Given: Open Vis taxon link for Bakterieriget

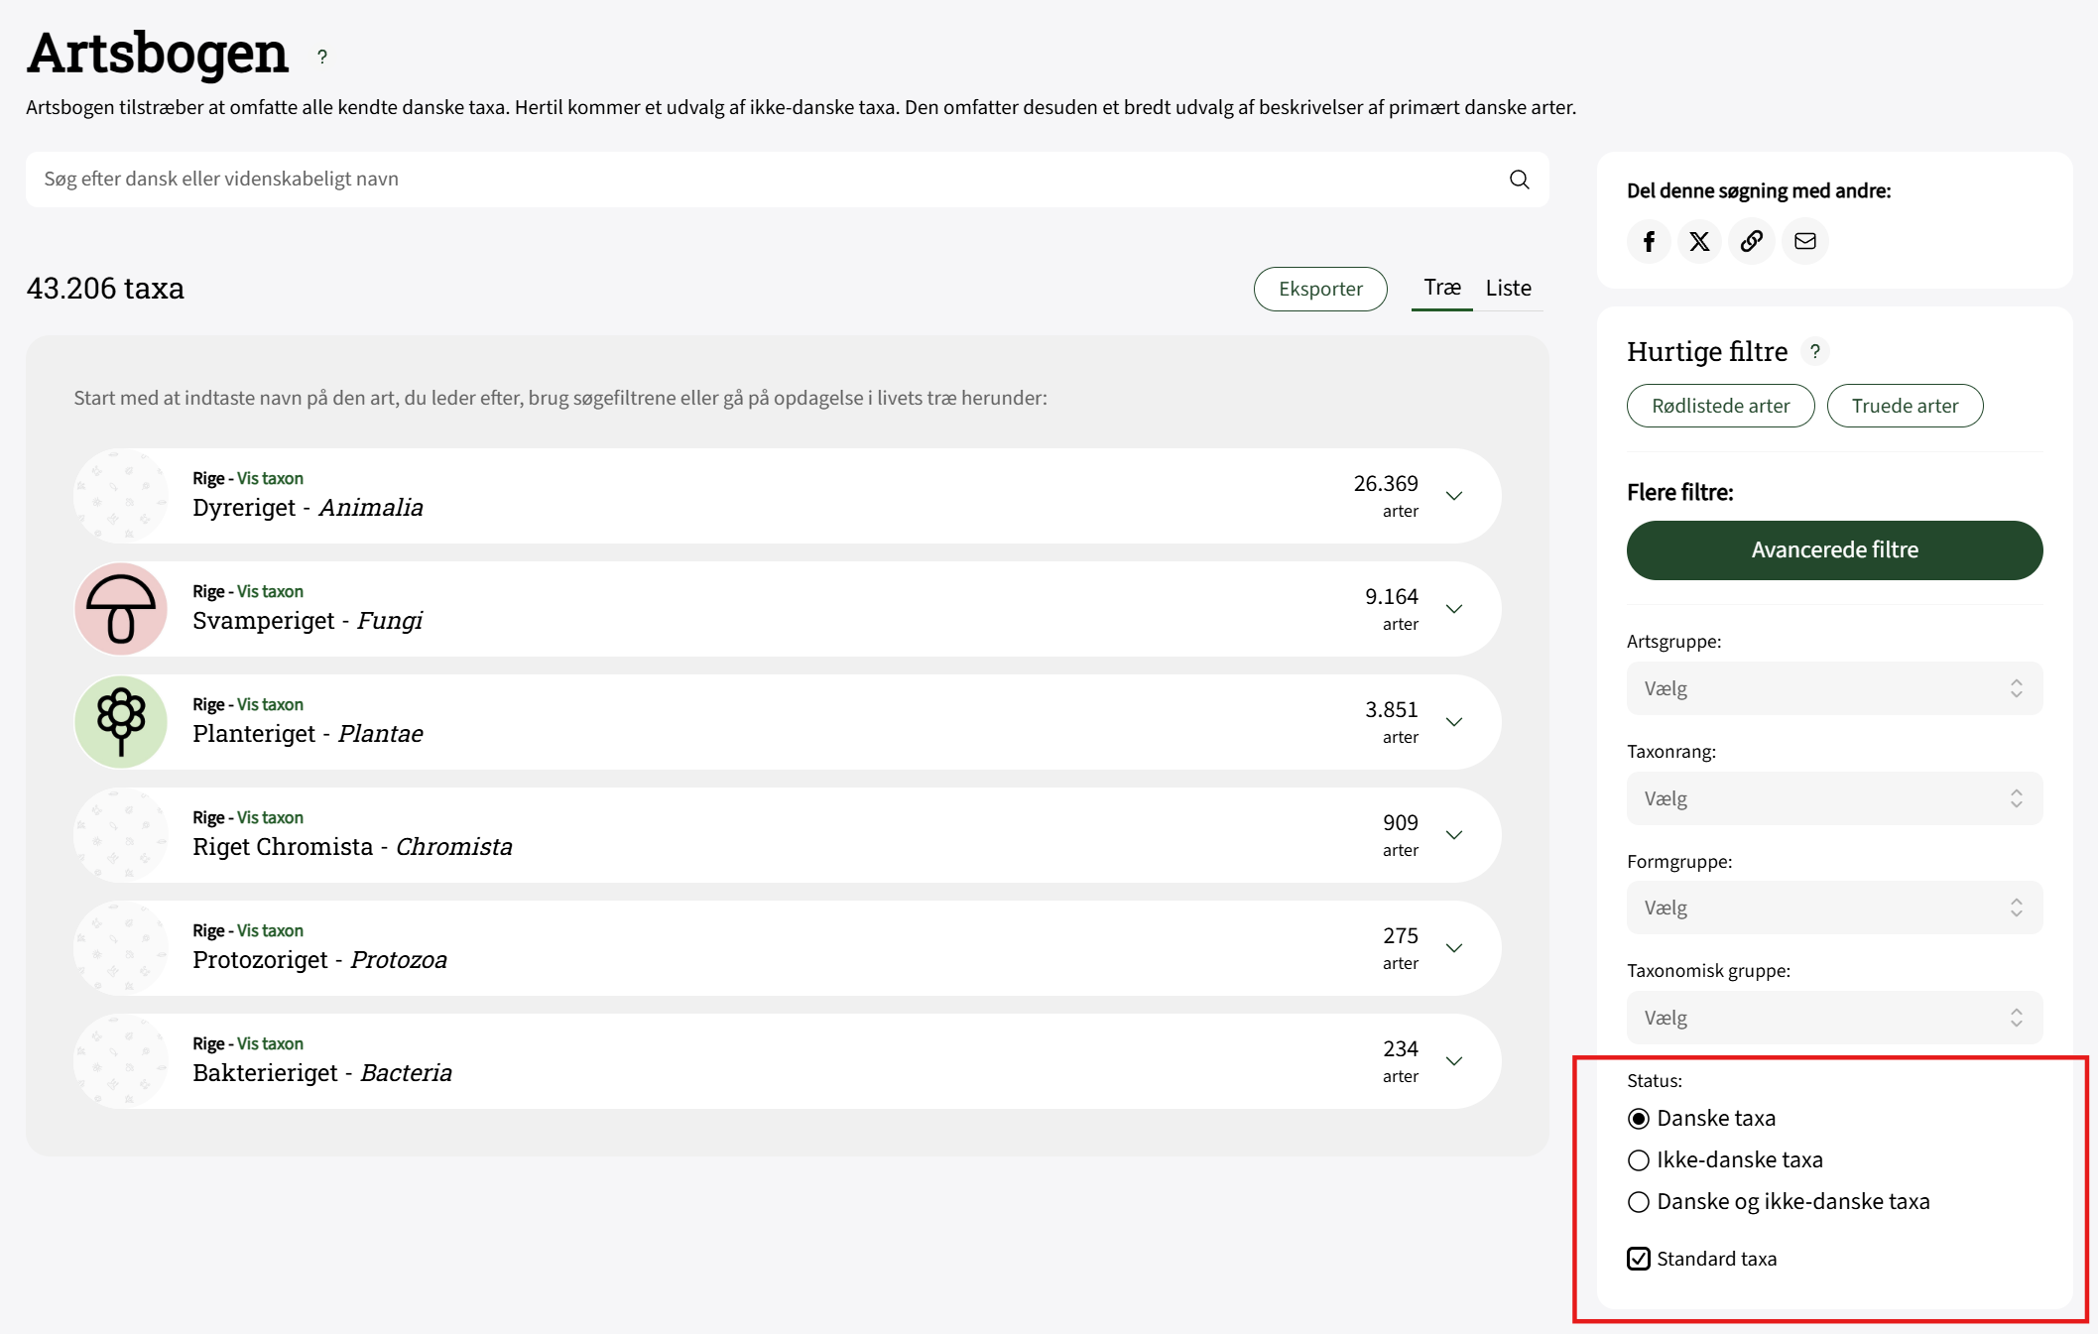Looking at the screenshot, I should (x=270, y=1043).
